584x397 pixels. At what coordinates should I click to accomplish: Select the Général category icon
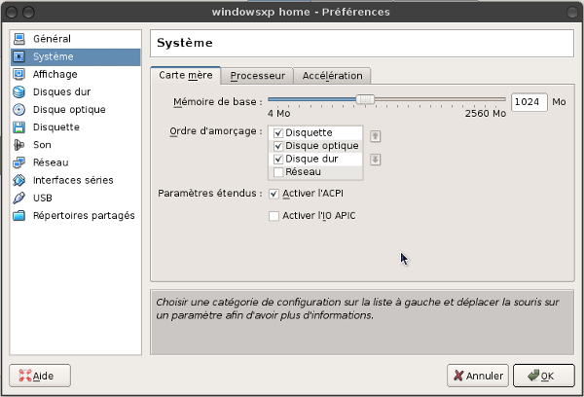coord(18,39)
